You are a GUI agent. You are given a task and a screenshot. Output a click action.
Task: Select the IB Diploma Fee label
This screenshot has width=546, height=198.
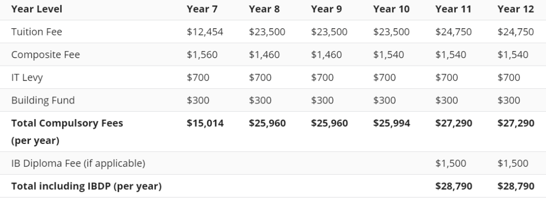pyautogui.click(x=78, y=163)
